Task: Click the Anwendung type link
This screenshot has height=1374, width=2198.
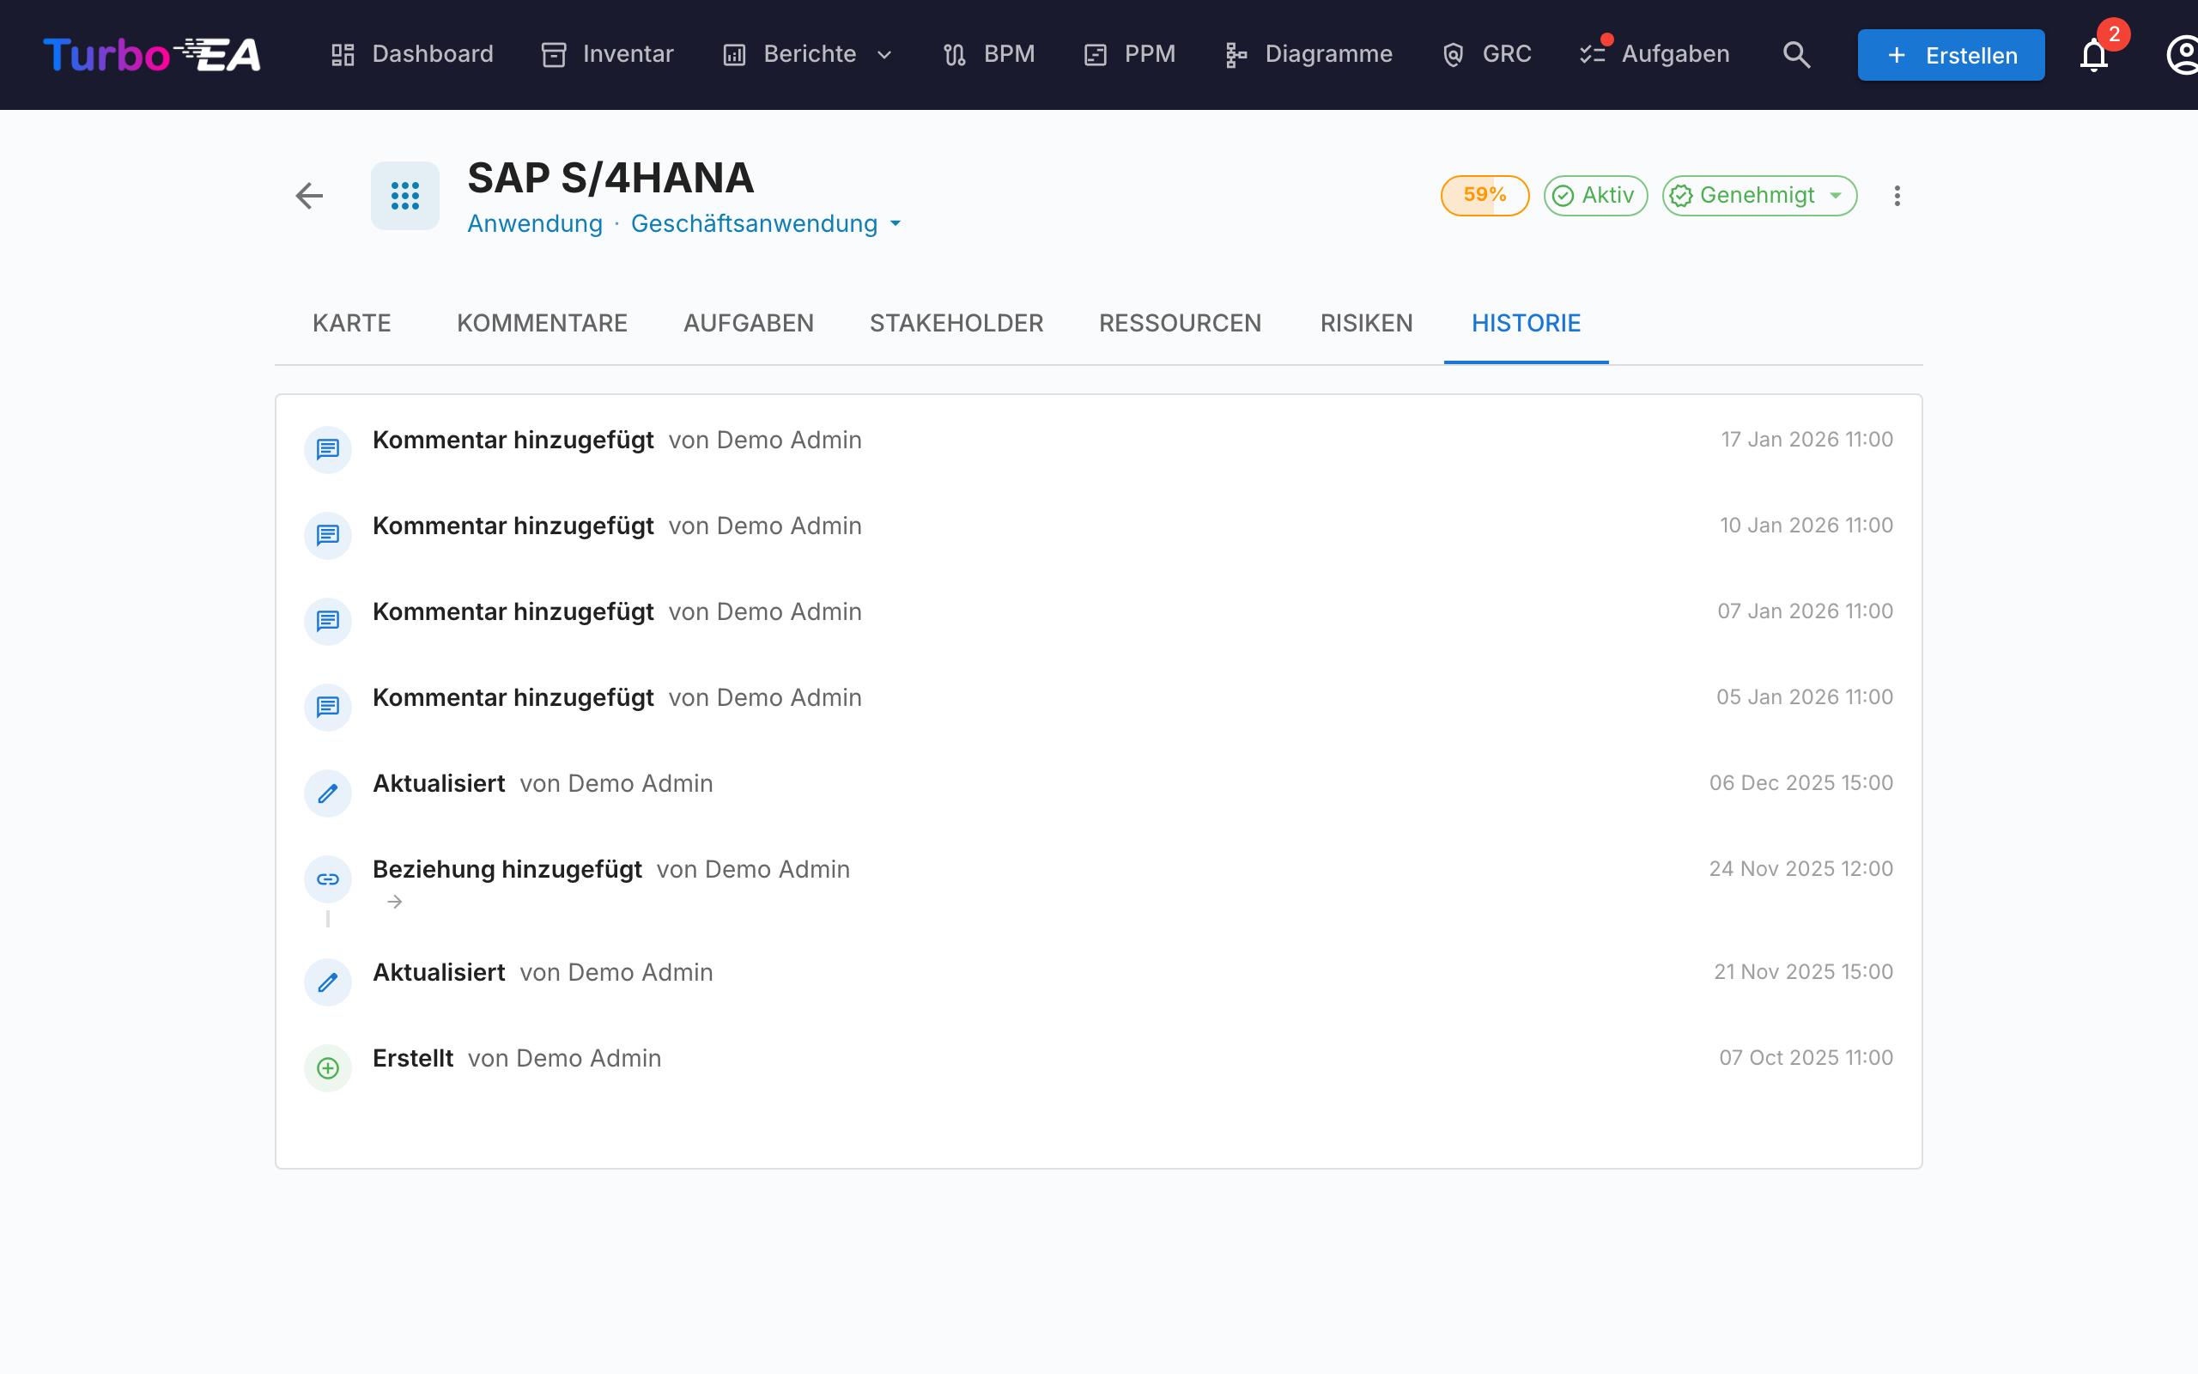Action: (535, 223)
